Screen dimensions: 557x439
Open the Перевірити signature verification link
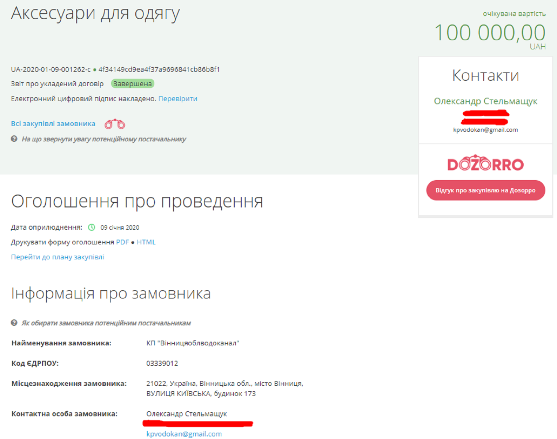coord(178,99)
